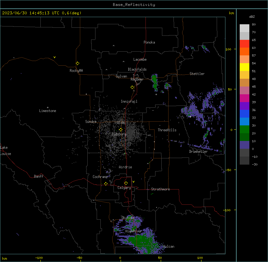Click the yellow V marker northwest of RockyMH
The height and width of the screenshot is (262, 268).
click(x=54, y=57)
